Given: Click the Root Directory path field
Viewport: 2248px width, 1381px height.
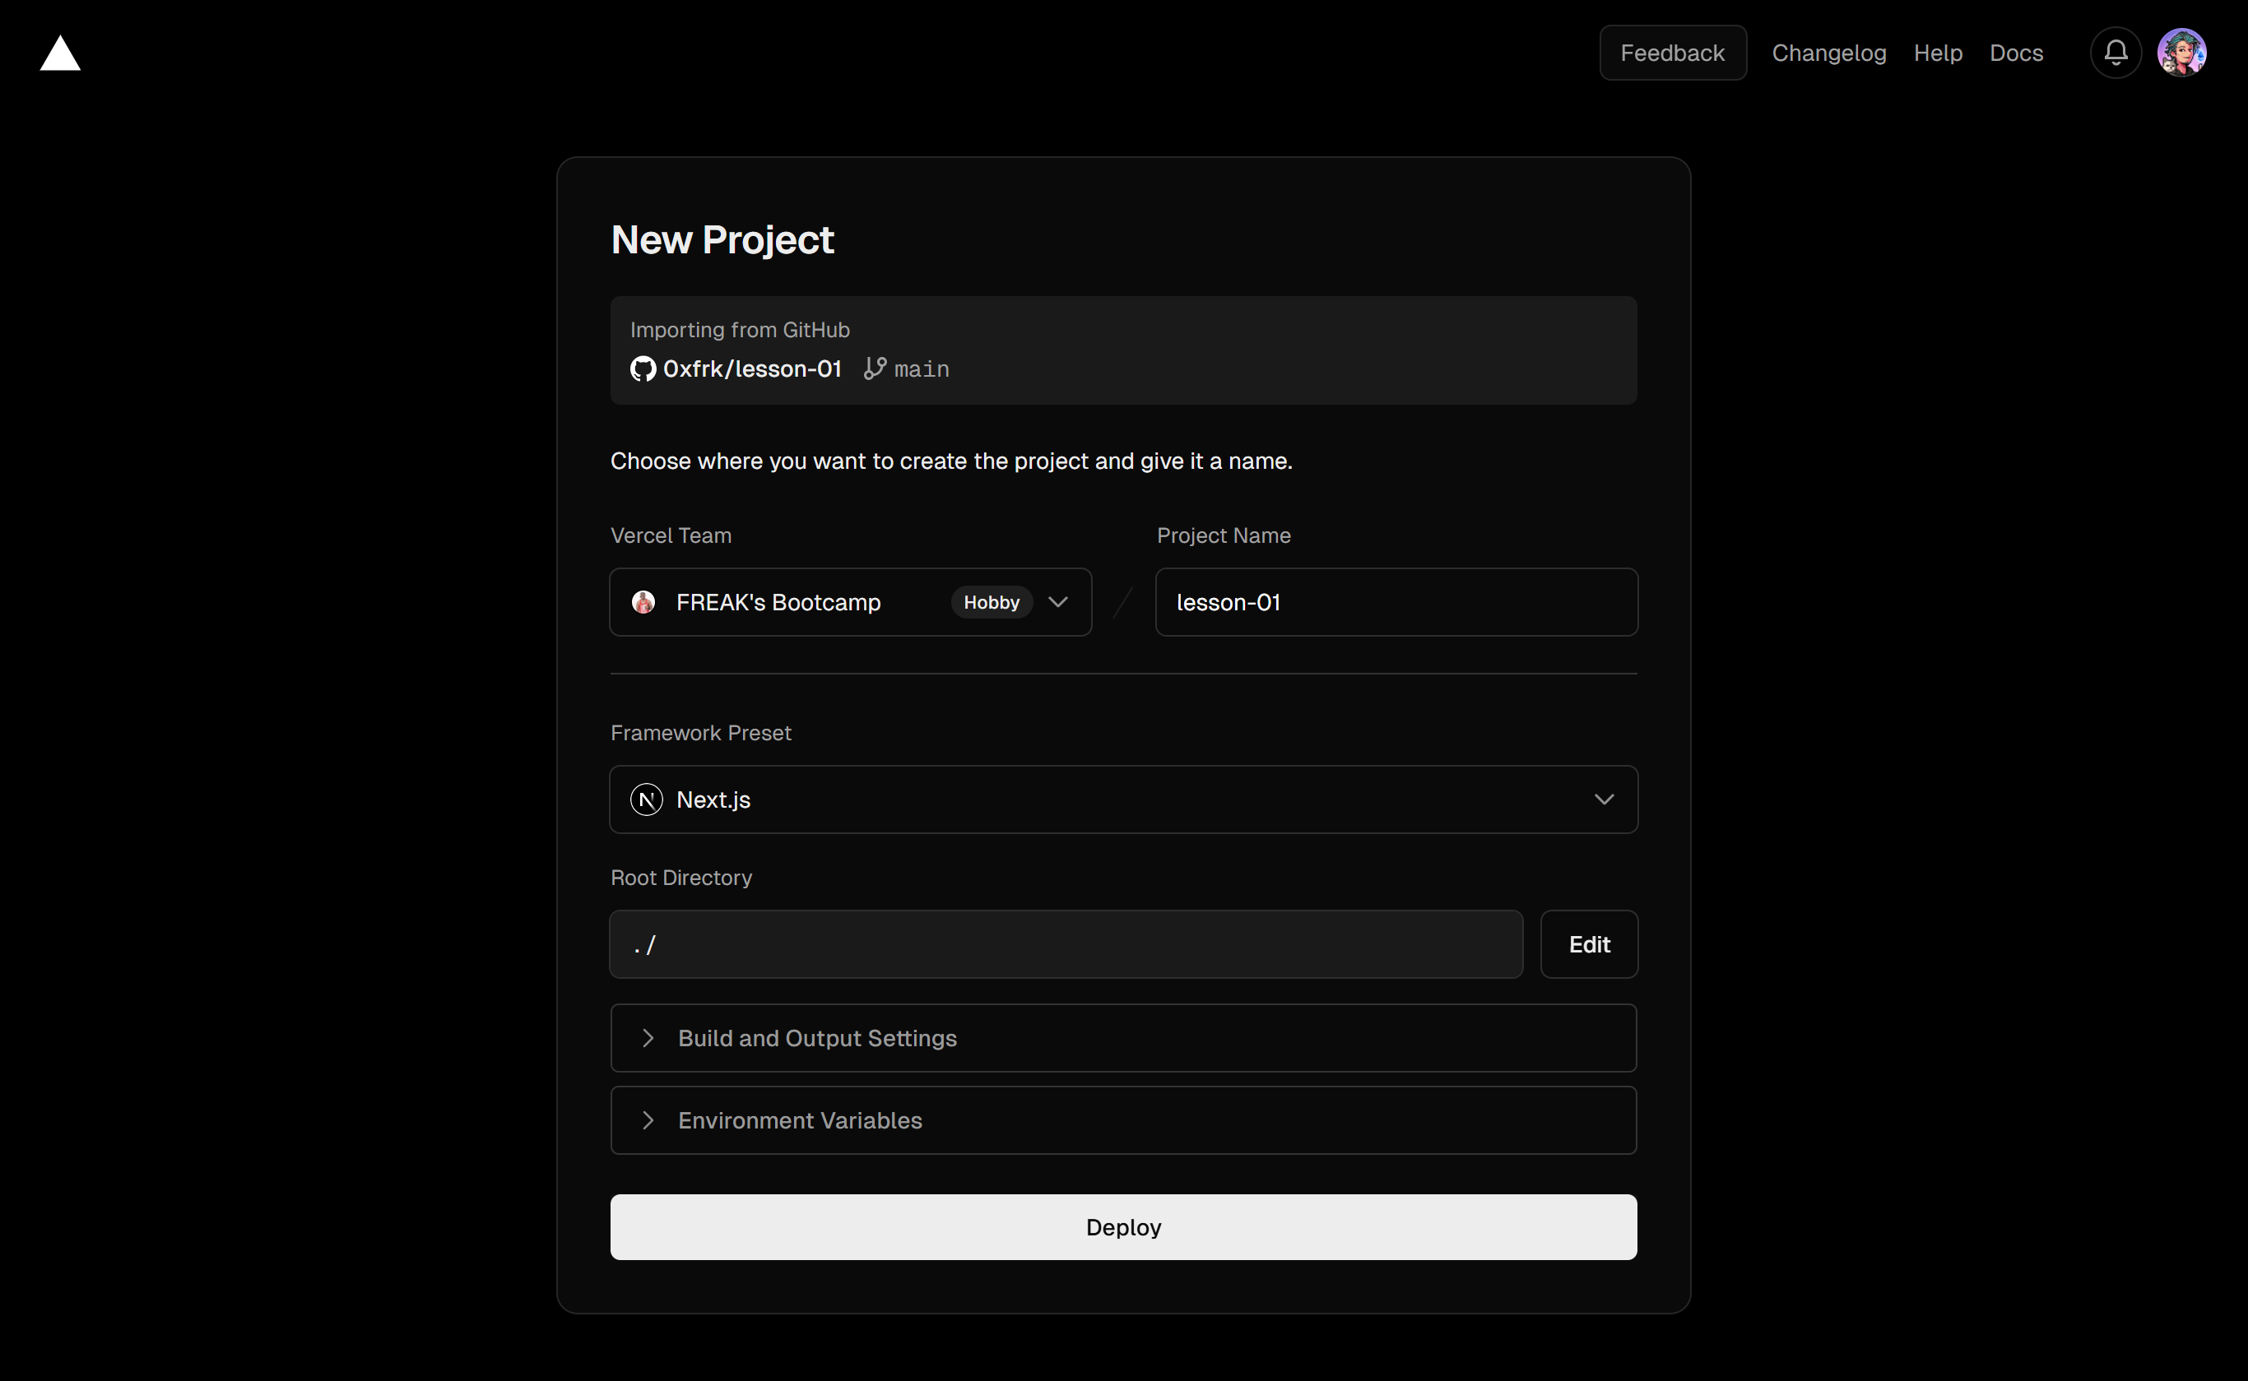Looking at the screenshot, I should [1066, 944].
